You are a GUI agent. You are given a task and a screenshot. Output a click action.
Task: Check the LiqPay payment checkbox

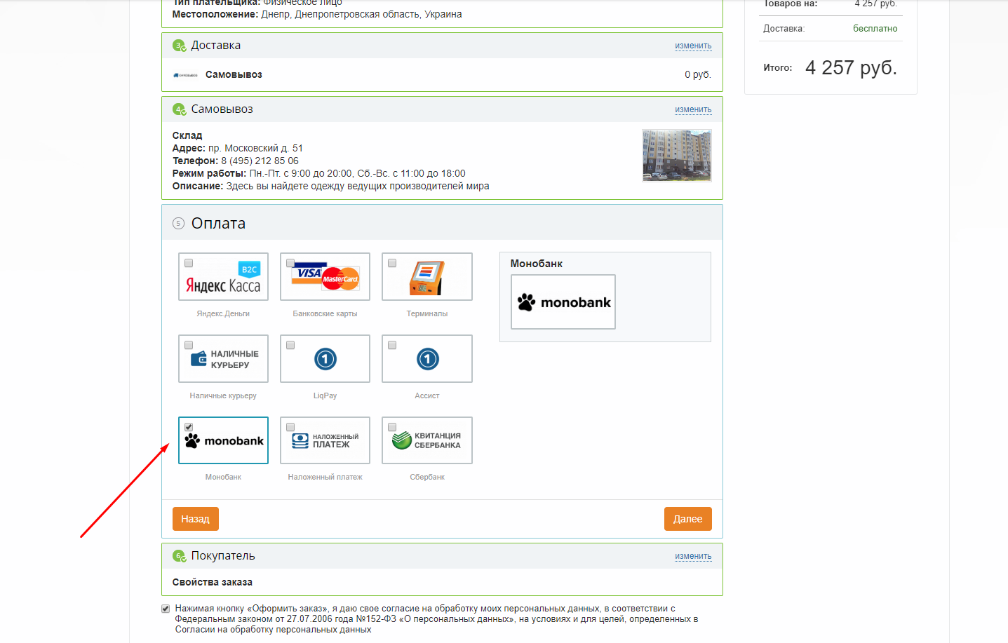tap(290, 345)
